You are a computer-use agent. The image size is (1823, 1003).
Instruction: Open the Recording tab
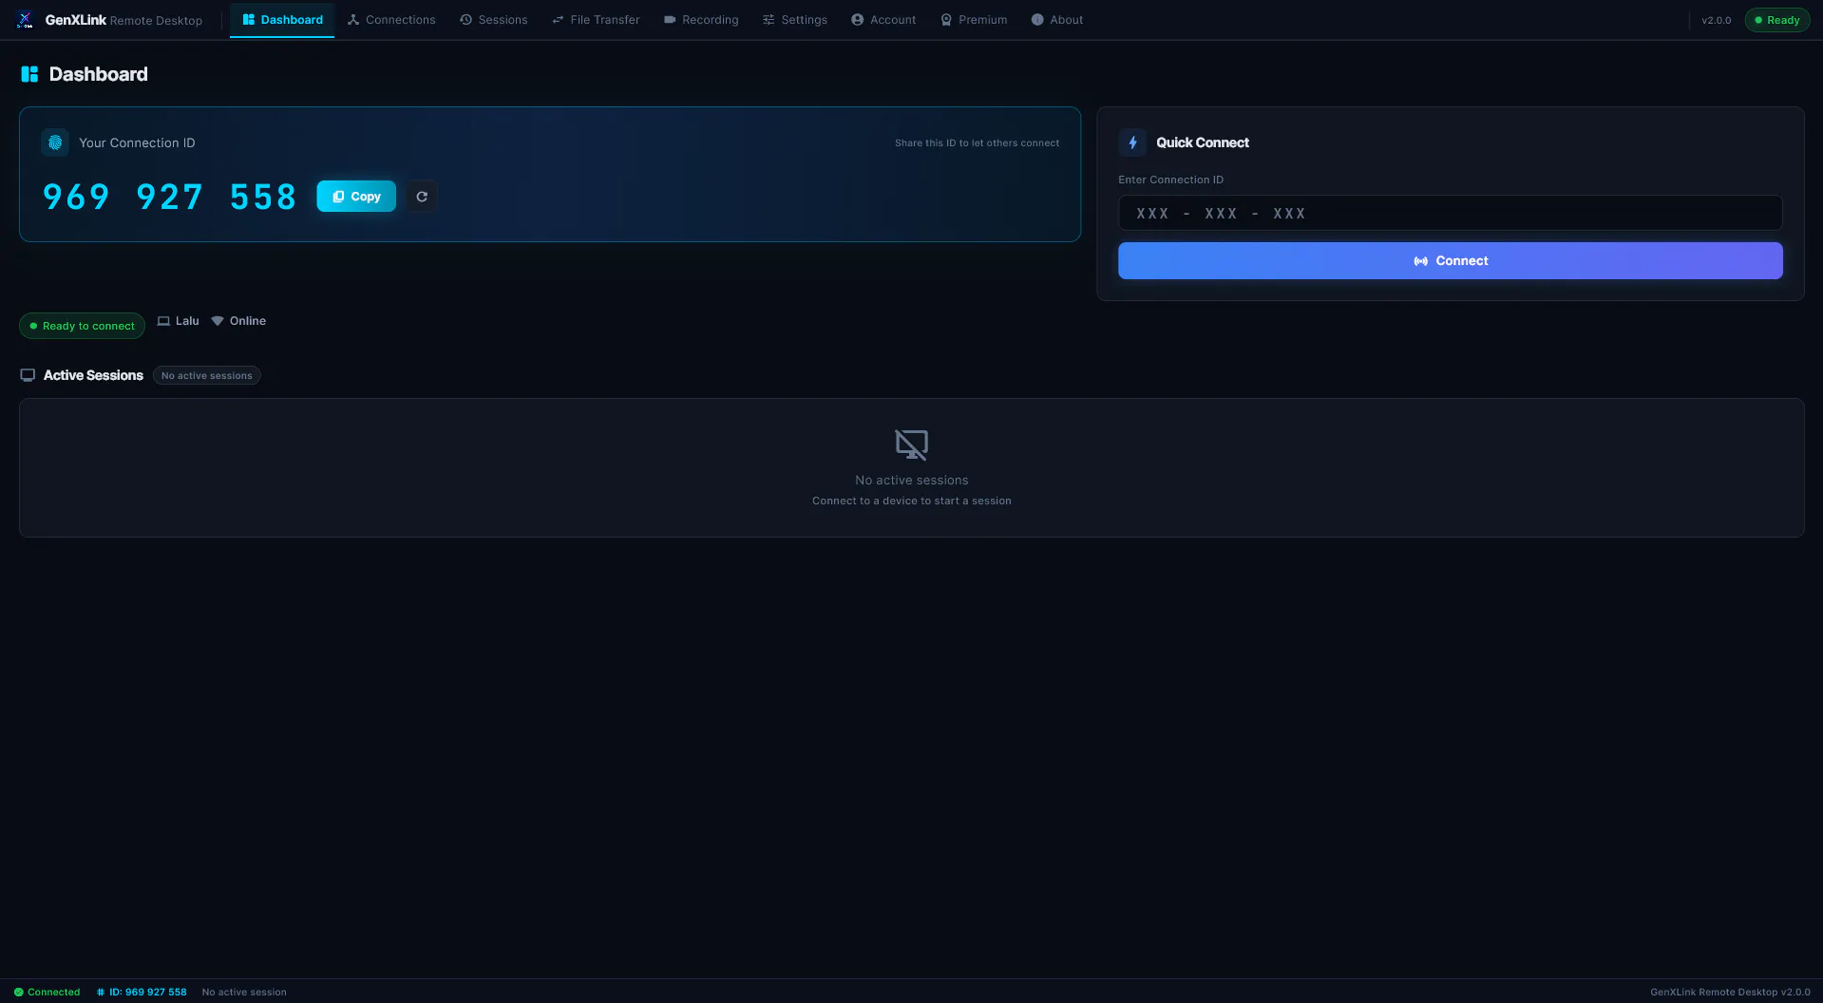[701, 20]
